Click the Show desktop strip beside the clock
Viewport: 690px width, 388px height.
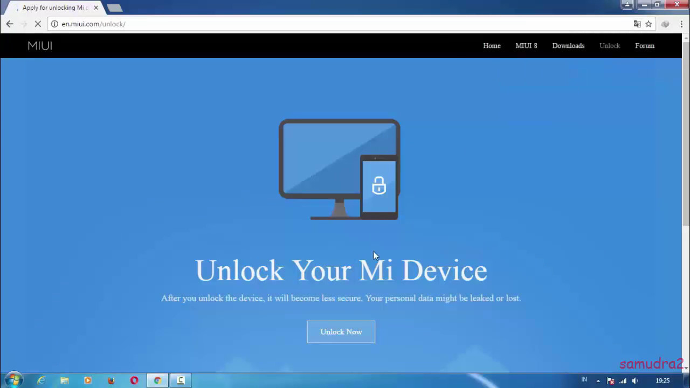tap(686, 380)
